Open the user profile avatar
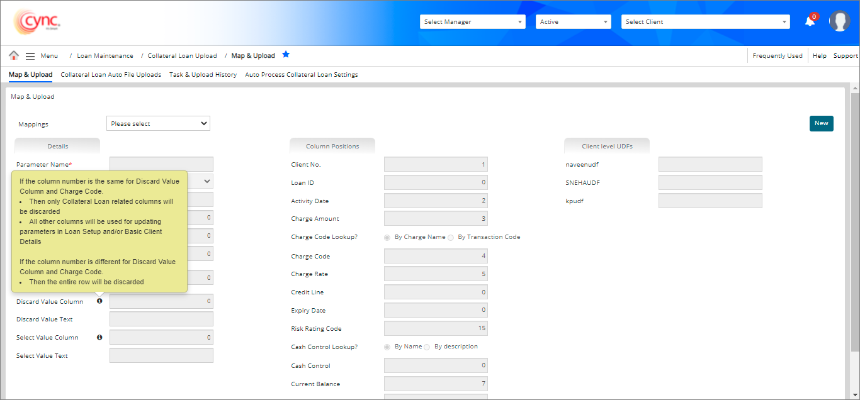The width and height of the screenshot is (860, 400). pos(840,21)
